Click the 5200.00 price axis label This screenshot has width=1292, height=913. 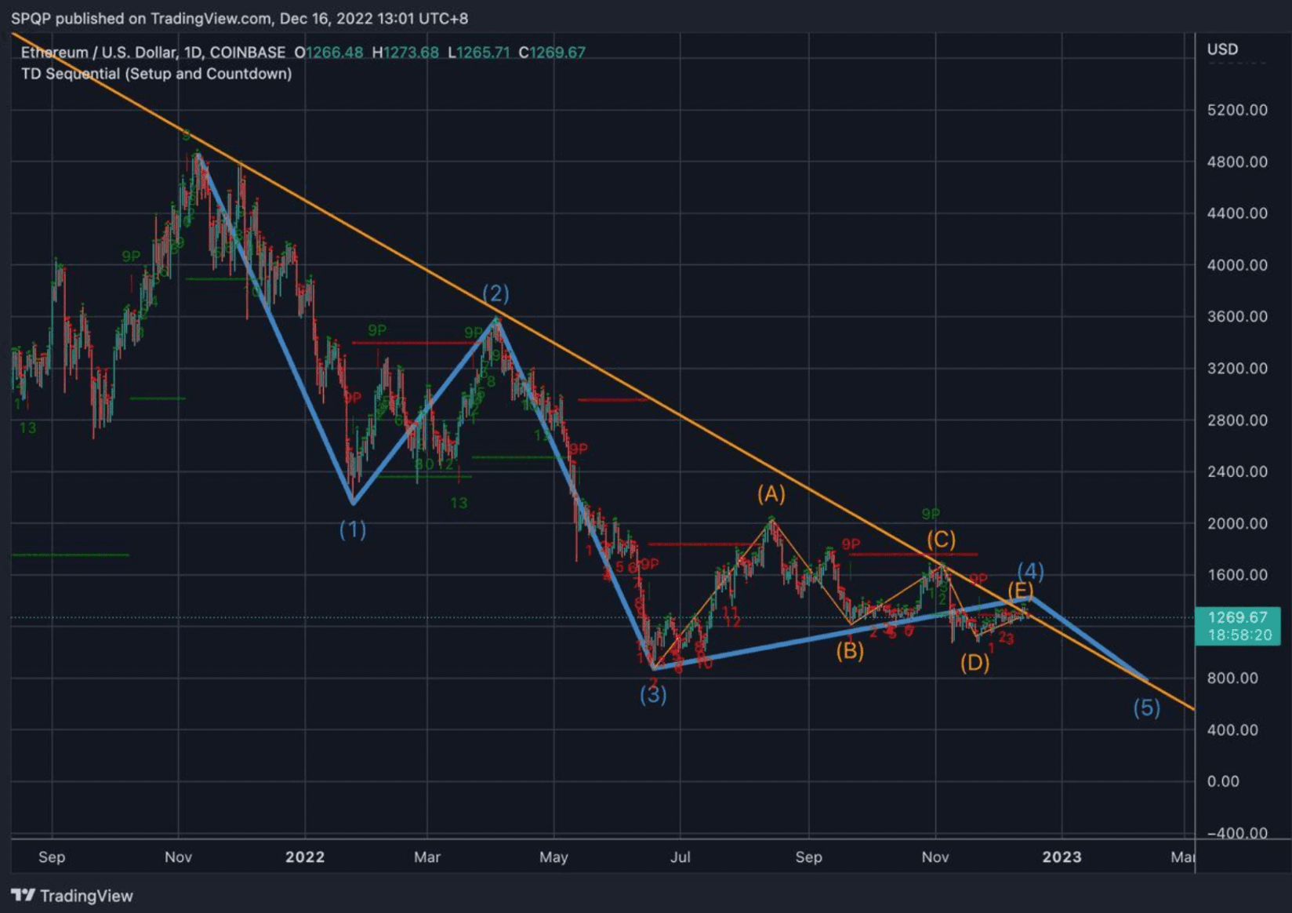(x=1237, y=110)
